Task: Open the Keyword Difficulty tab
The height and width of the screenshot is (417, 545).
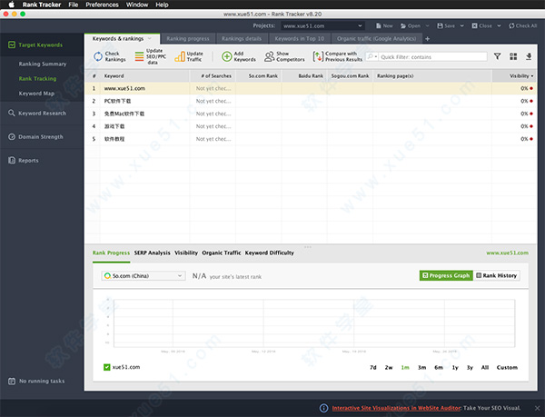Action: (x=270, y=253)
